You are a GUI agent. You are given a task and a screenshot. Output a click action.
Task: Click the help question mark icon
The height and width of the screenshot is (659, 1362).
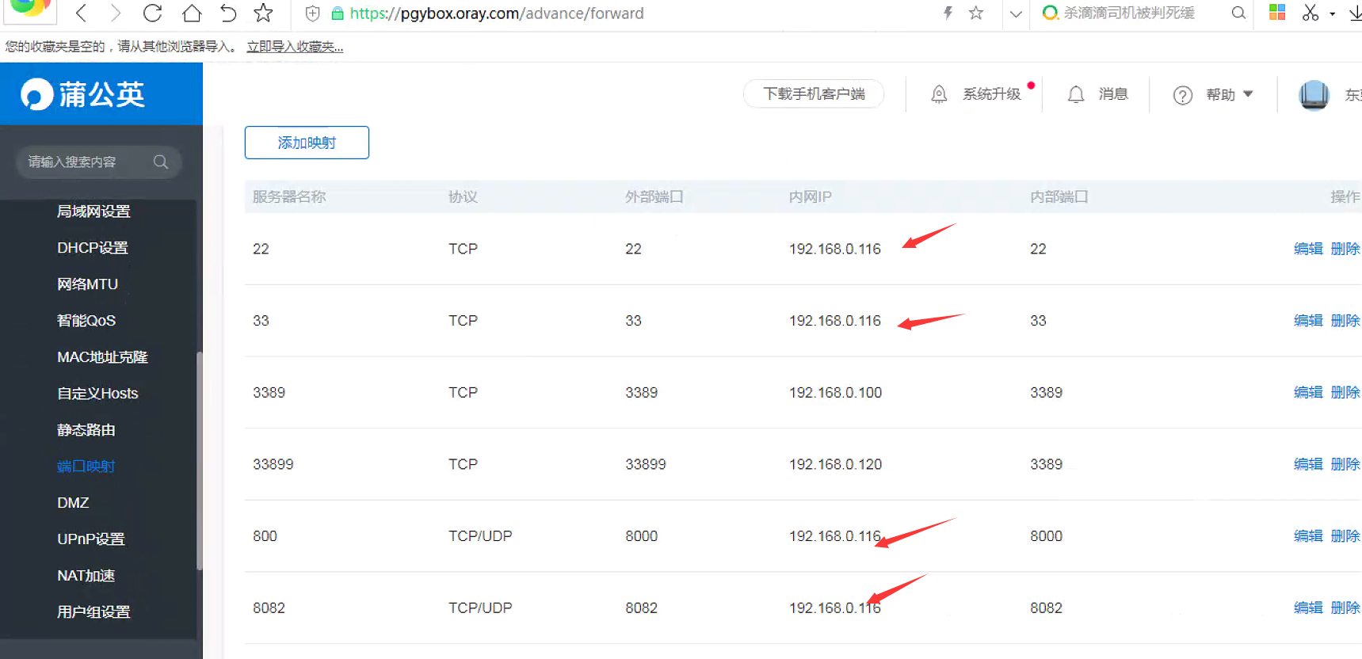tap(1183, 95)
